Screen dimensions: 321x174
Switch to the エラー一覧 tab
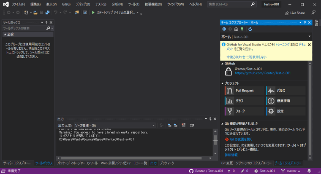pyautogui.click(x=140, y=163)
